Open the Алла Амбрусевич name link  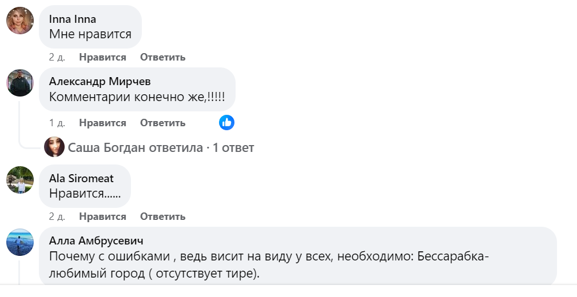[x=96, y=240]
